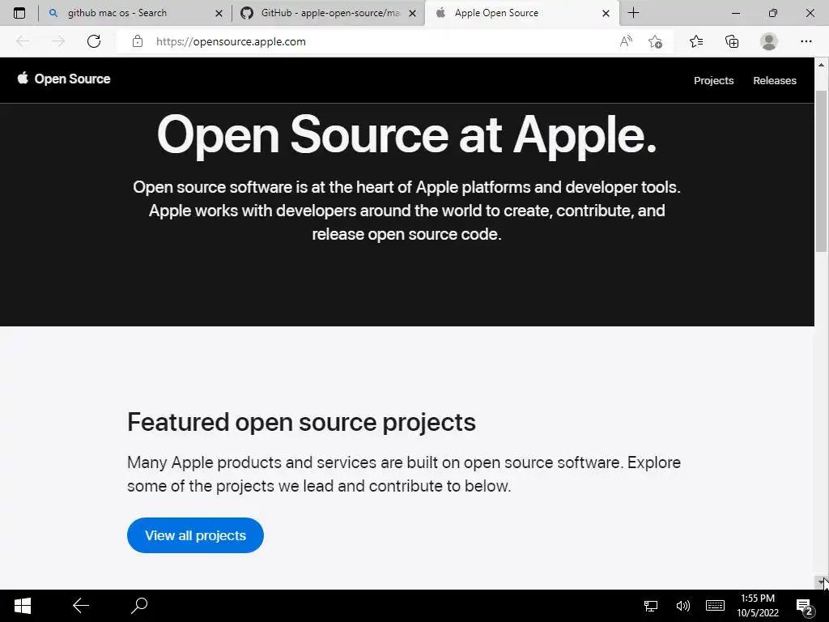View site information lock icon
Viewport: 829px width, 622px height.
tap(138, 41)
